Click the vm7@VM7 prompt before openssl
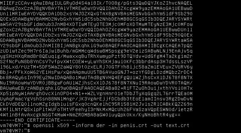 pos(15,125)
